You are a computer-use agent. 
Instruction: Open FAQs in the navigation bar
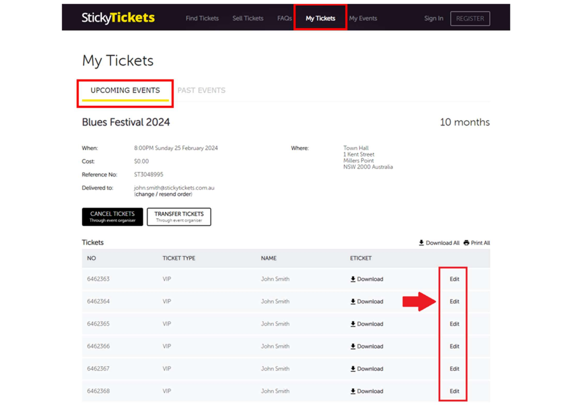tap(284, 18)
